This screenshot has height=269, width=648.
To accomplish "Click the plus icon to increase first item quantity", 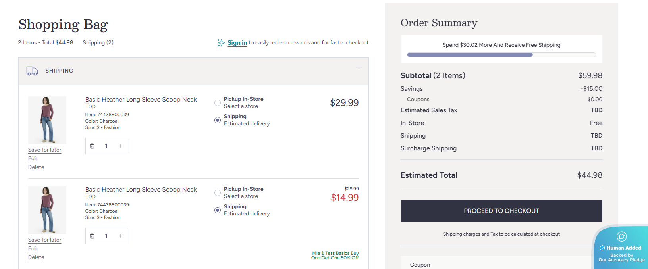I will [x=121, y=146].
